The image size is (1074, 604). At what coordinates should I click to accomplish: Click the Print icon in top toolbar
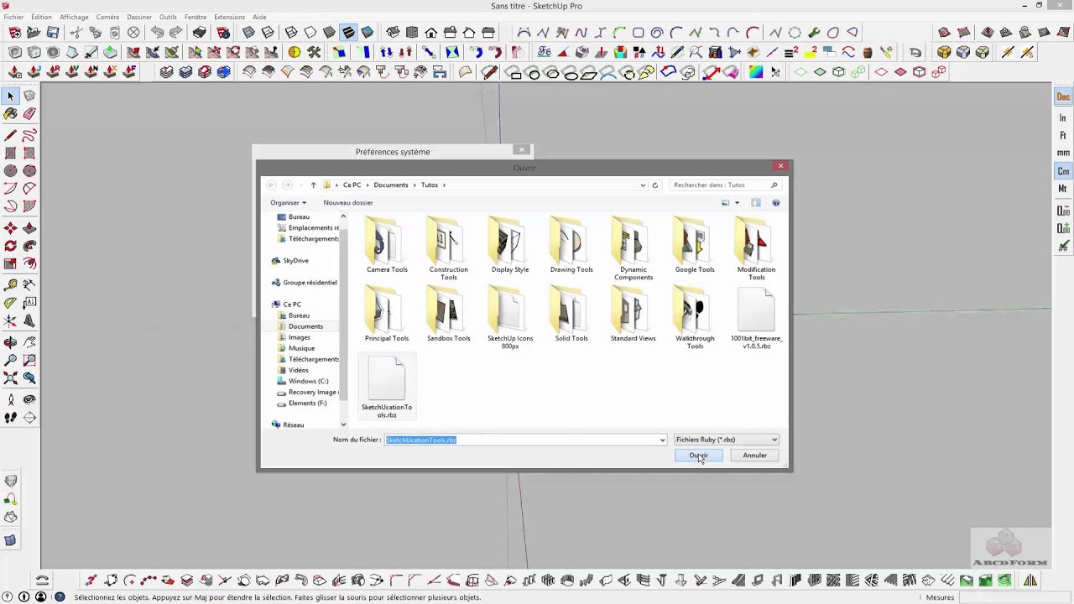200,33
